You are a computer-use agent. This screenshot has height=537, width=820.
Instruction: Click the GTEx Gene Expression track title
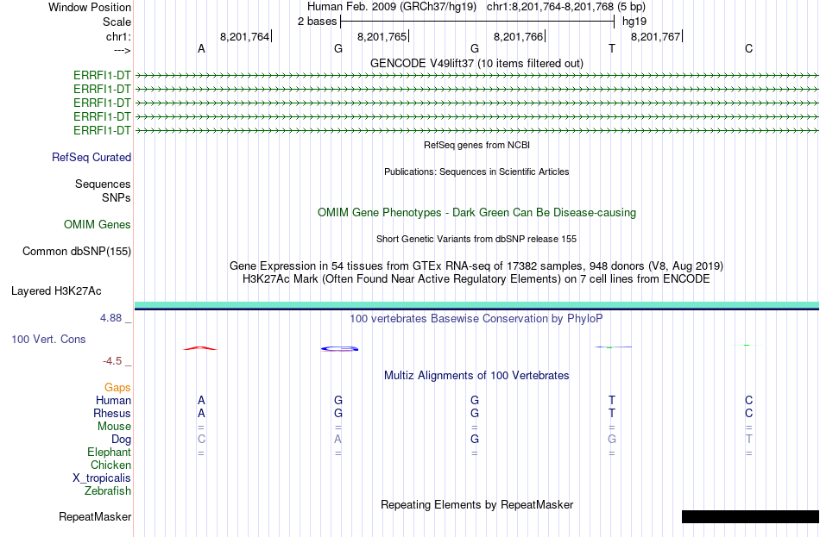pos(476,265)
